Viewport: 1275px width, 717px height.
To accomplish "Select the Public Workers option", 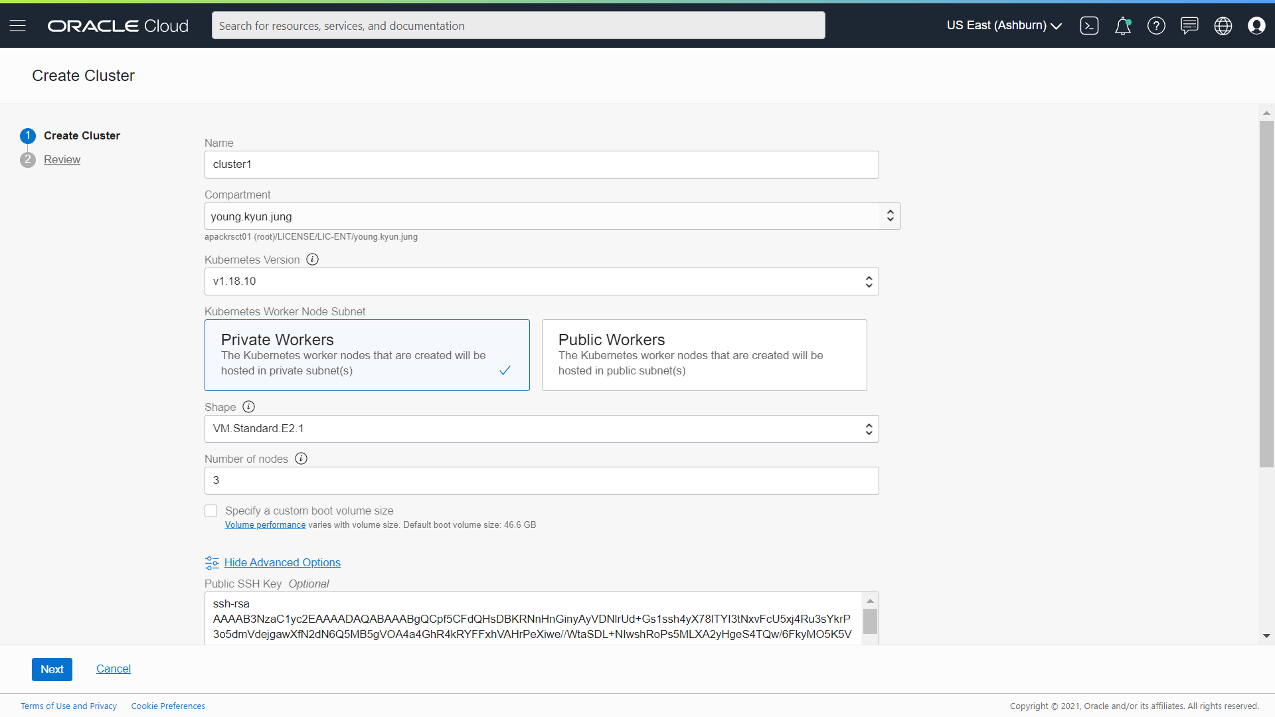I will [x=704, y=355].
